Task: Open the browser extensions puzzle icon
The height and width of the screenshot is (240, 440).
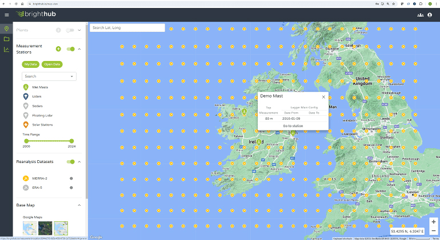Action: pyautogui.click(x=421, y=4)
